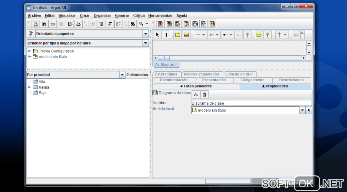347x192 pixels.
Task: Click the navigate-back arrow beside Modelo local
Action: click(309, 110)
